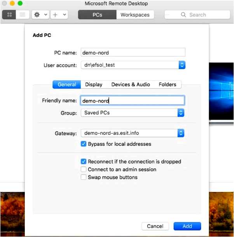
Task: Enable Swap mouse buttons
Action: point(84,177)
